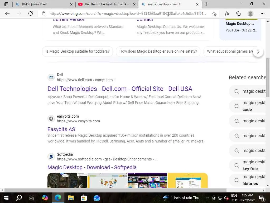Viewport: 270px width, 203px height.
Task: Open the tab actions menu icon
Action: (x=6, y=4)
